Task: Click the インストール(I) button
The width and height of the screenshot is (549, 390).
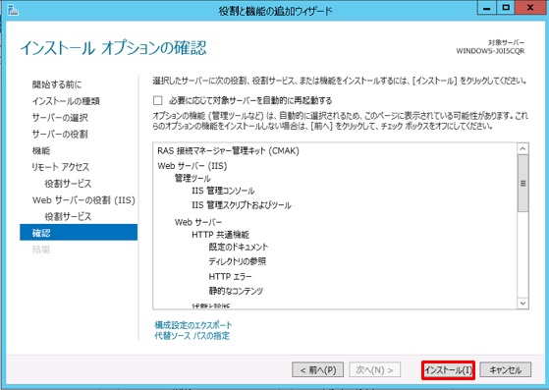Action: click(x=448, y=370)
